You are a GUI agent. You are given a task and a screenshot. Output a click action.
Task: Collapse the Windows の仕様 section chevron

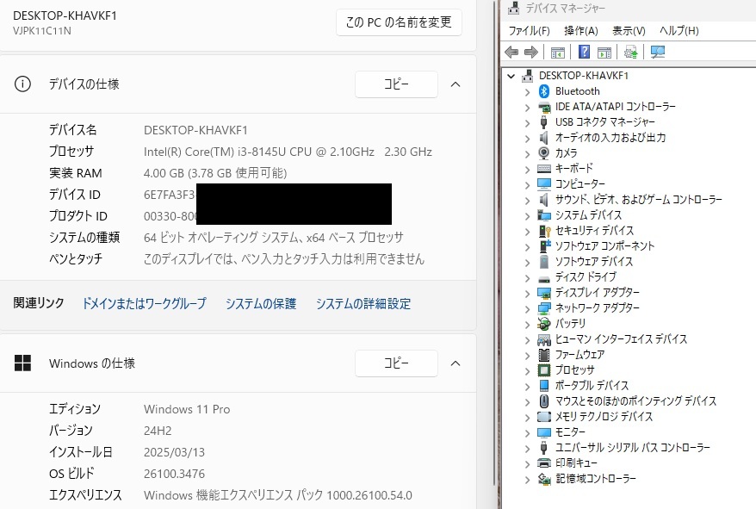(455, 363)
